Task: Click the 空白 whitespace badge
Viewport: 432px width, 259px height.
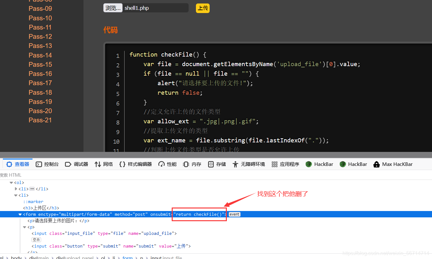Action: (36, 240)
